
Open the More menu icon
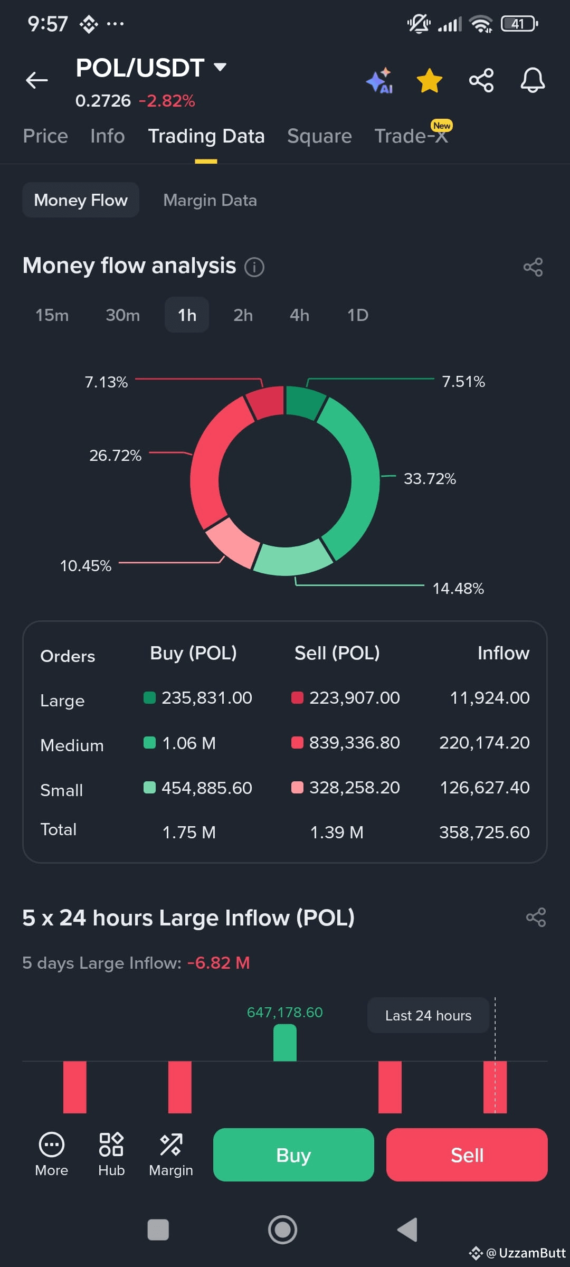point(52,1155)
